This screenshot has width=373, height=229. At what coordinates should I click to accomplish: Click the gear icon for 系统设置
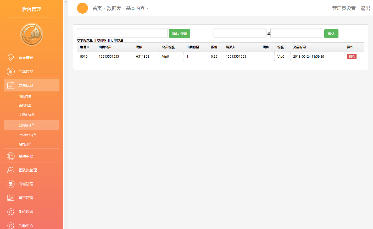(11, 212)
